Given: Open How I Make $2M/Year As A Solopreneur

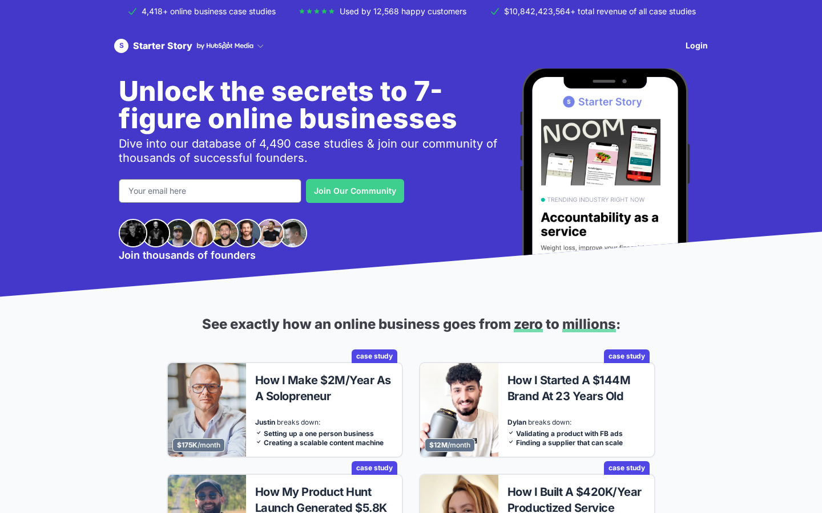Looking at the screenshot, I should [x=323, y=388].
